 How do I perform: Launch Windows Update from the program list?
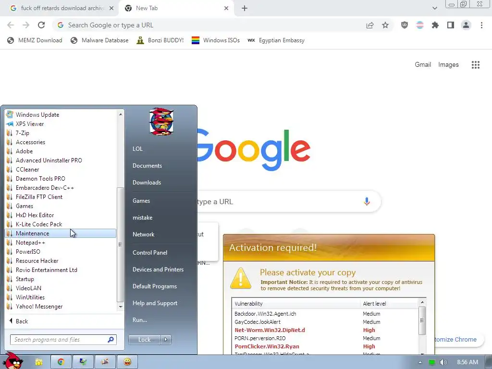click(x=60, y=115)
